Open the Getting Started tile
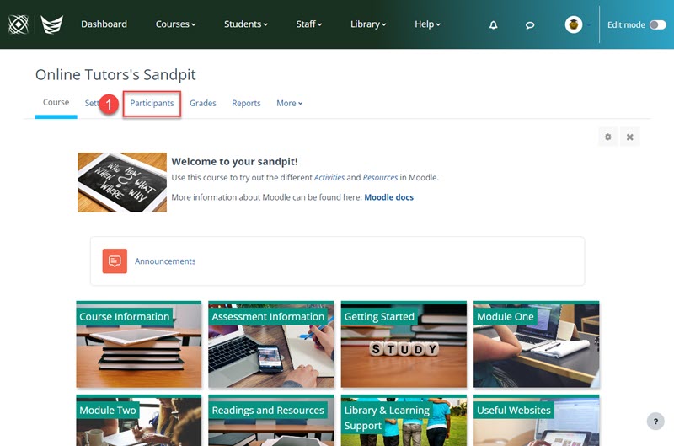The image size is (674, 446). (404, 345)
